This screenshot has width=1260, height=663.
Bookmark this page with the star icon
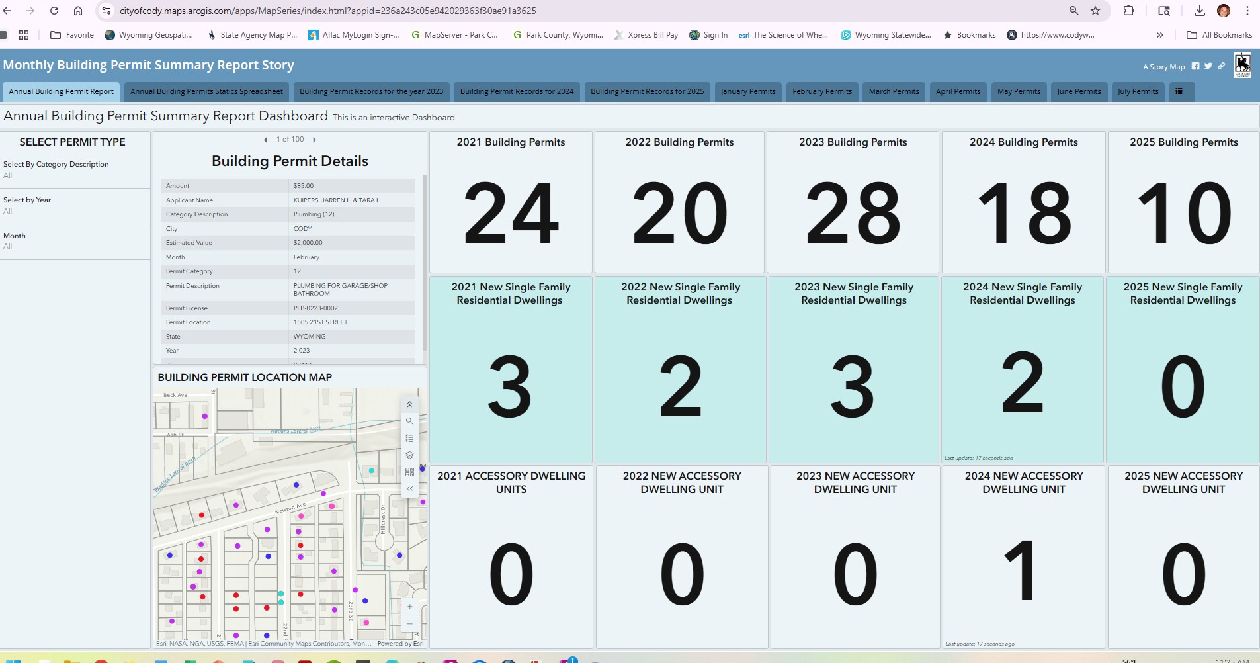click(x=1095, y=11)
